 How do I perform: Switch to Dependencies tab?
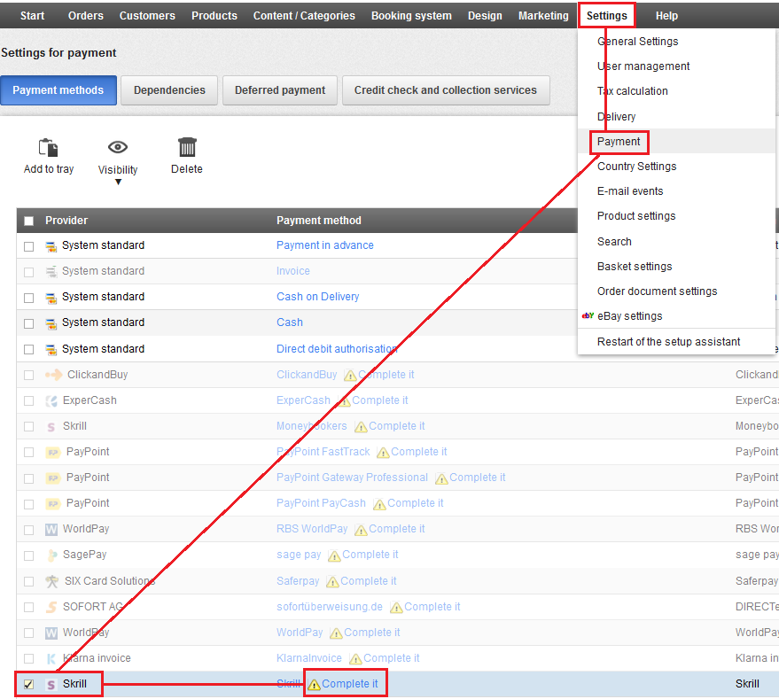169,90
